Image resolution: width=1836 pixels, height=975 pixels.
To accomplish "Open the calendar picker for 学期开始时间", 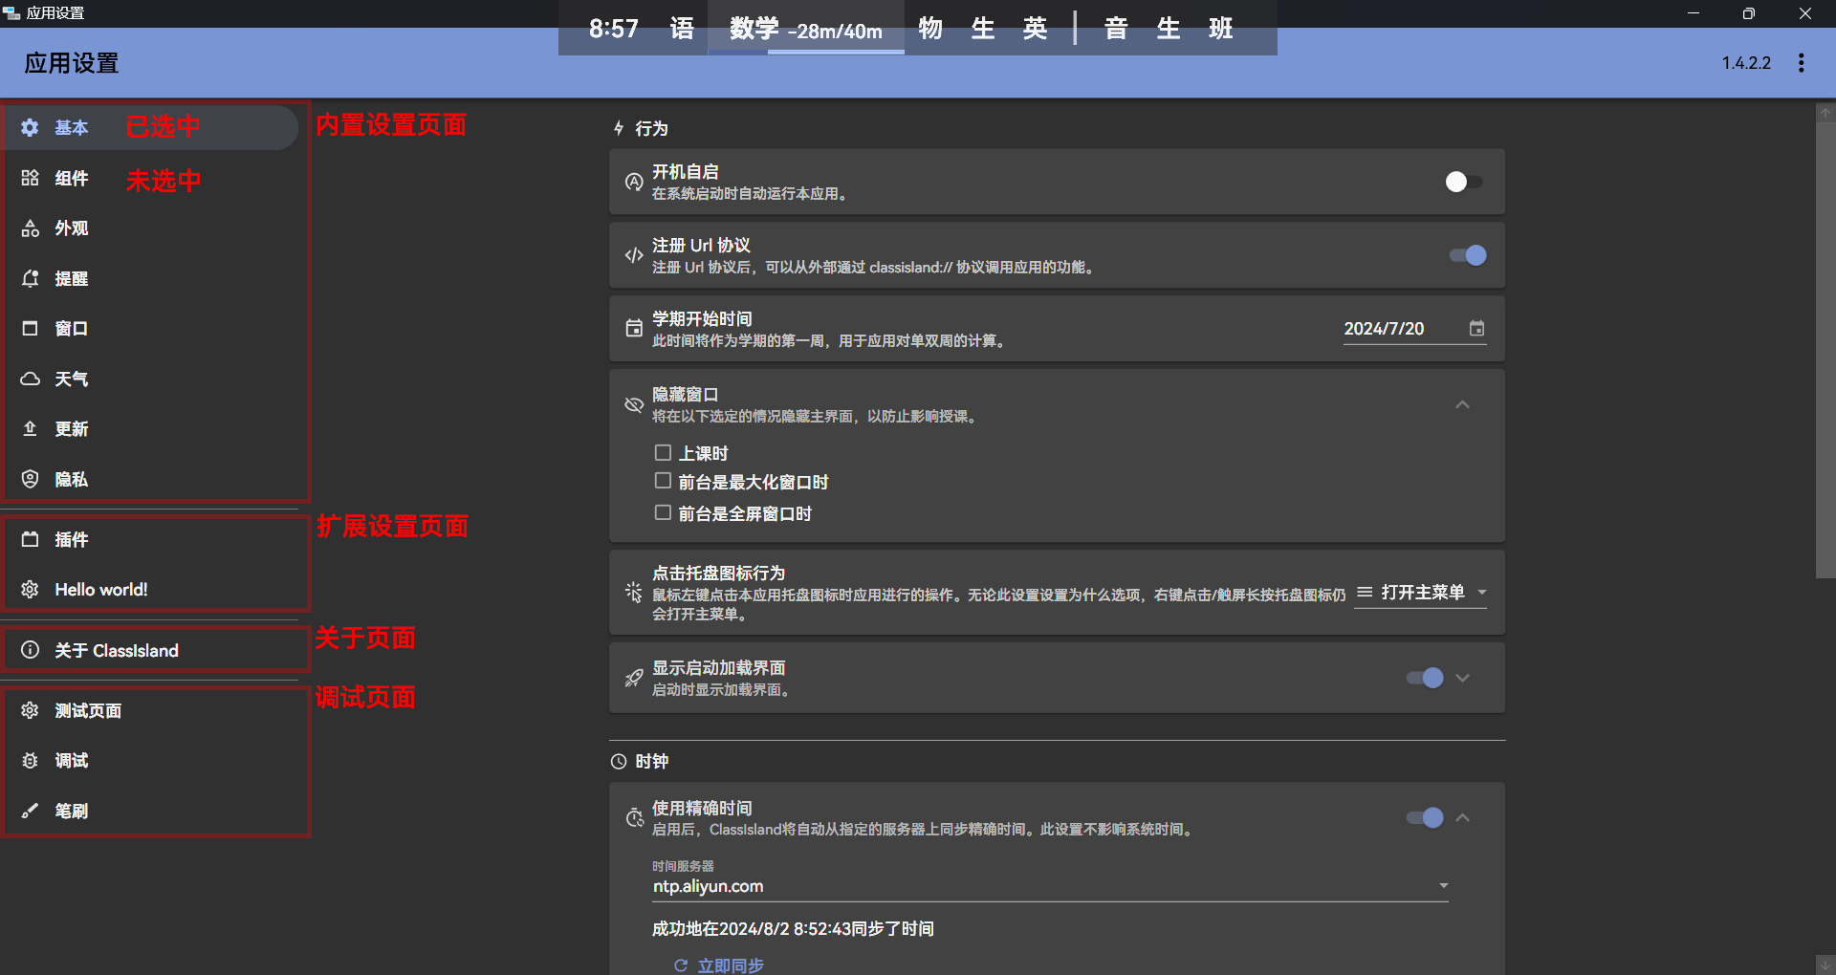I will 1476,329.
